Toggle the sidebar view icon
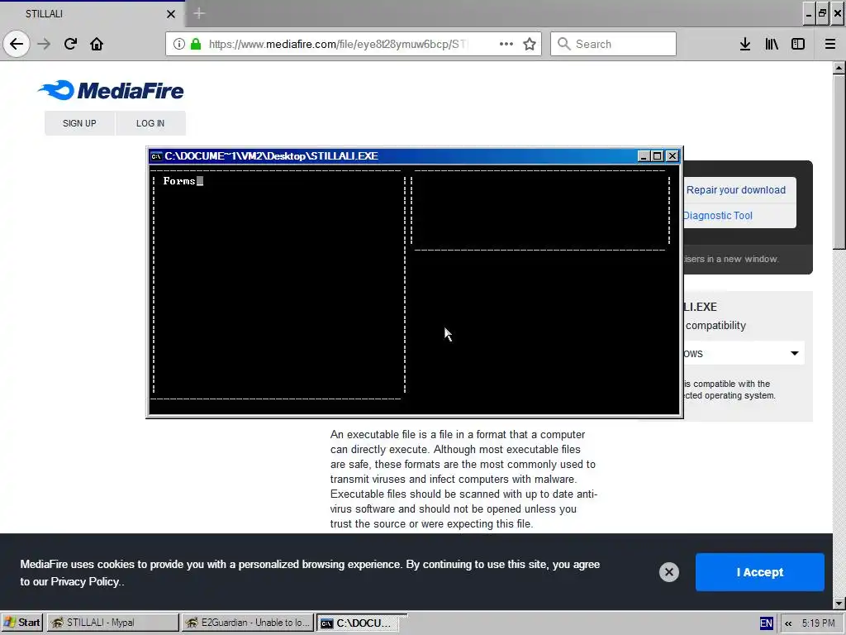 tap(798, 44)
